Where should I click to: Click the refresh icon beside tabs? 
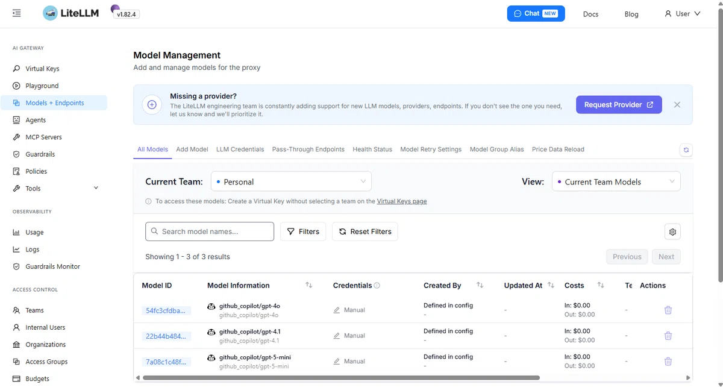(x=686, y=150)
